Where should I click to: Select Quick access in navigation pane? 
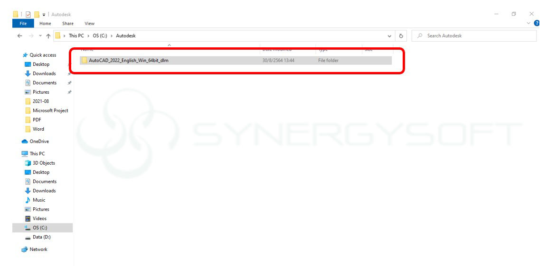(x=43, y=55)
